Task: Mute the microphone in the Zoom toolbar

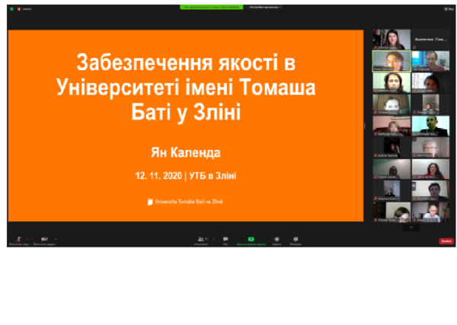Action: (18, 239)
